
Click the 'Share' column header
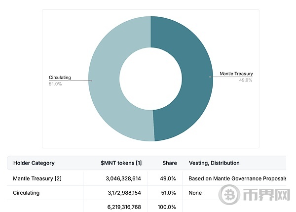(170, 163)
